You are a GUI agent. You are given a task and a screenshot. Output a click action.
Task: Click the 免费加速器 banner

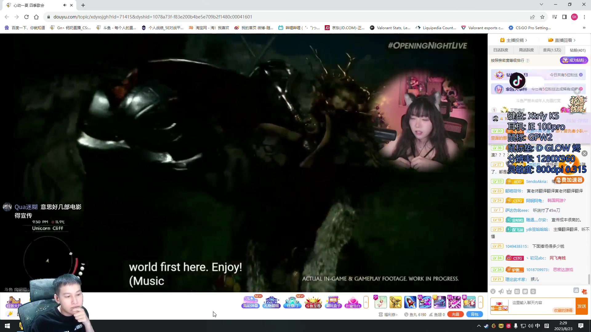click(569, 180)
